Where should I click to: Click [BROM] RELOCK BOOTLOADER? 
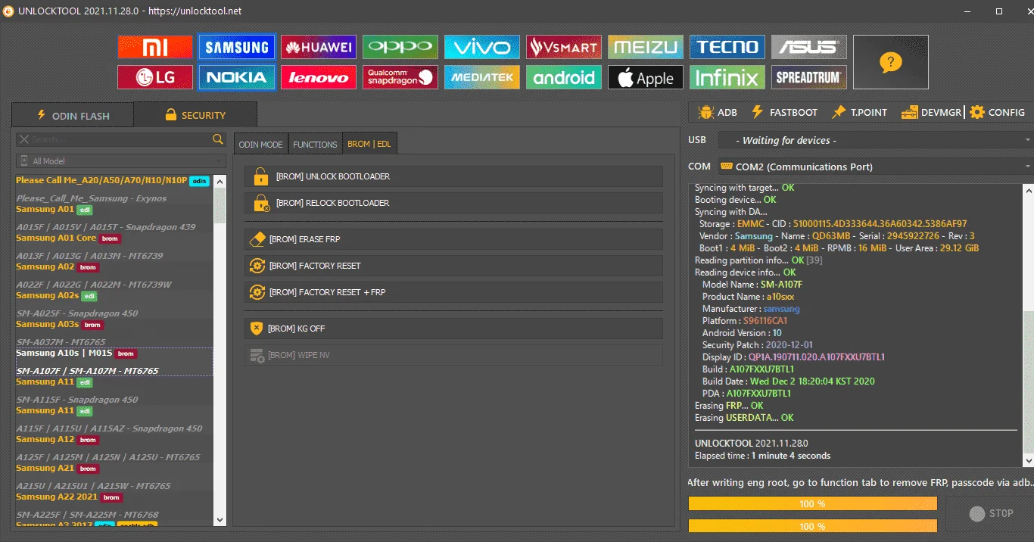(x=453, y=203)
